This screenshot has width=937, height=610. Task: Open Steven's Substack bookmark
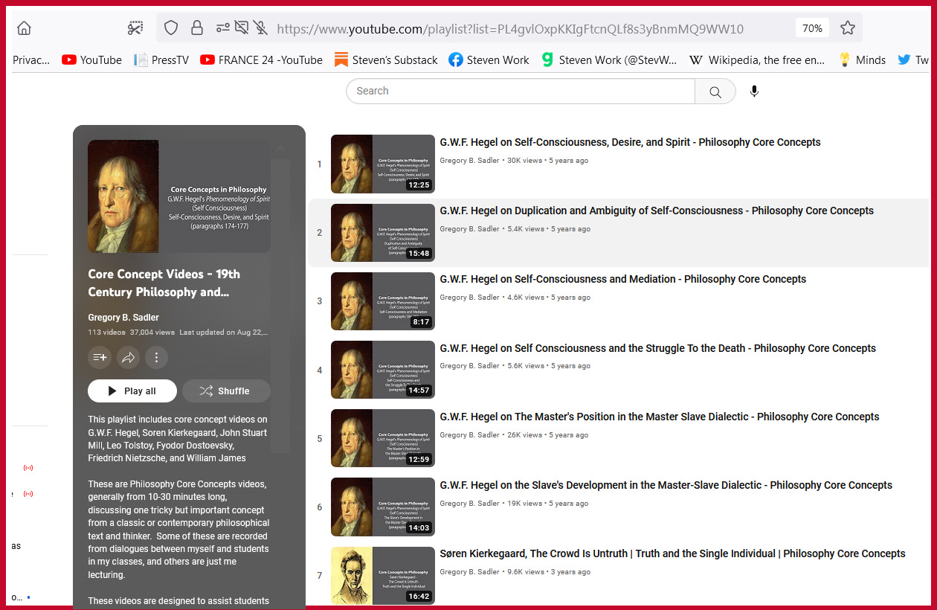386,60
